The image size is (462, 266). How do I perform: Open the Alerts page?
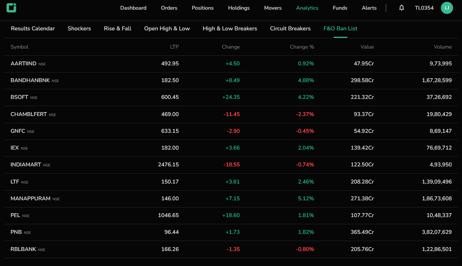[369, 8]
